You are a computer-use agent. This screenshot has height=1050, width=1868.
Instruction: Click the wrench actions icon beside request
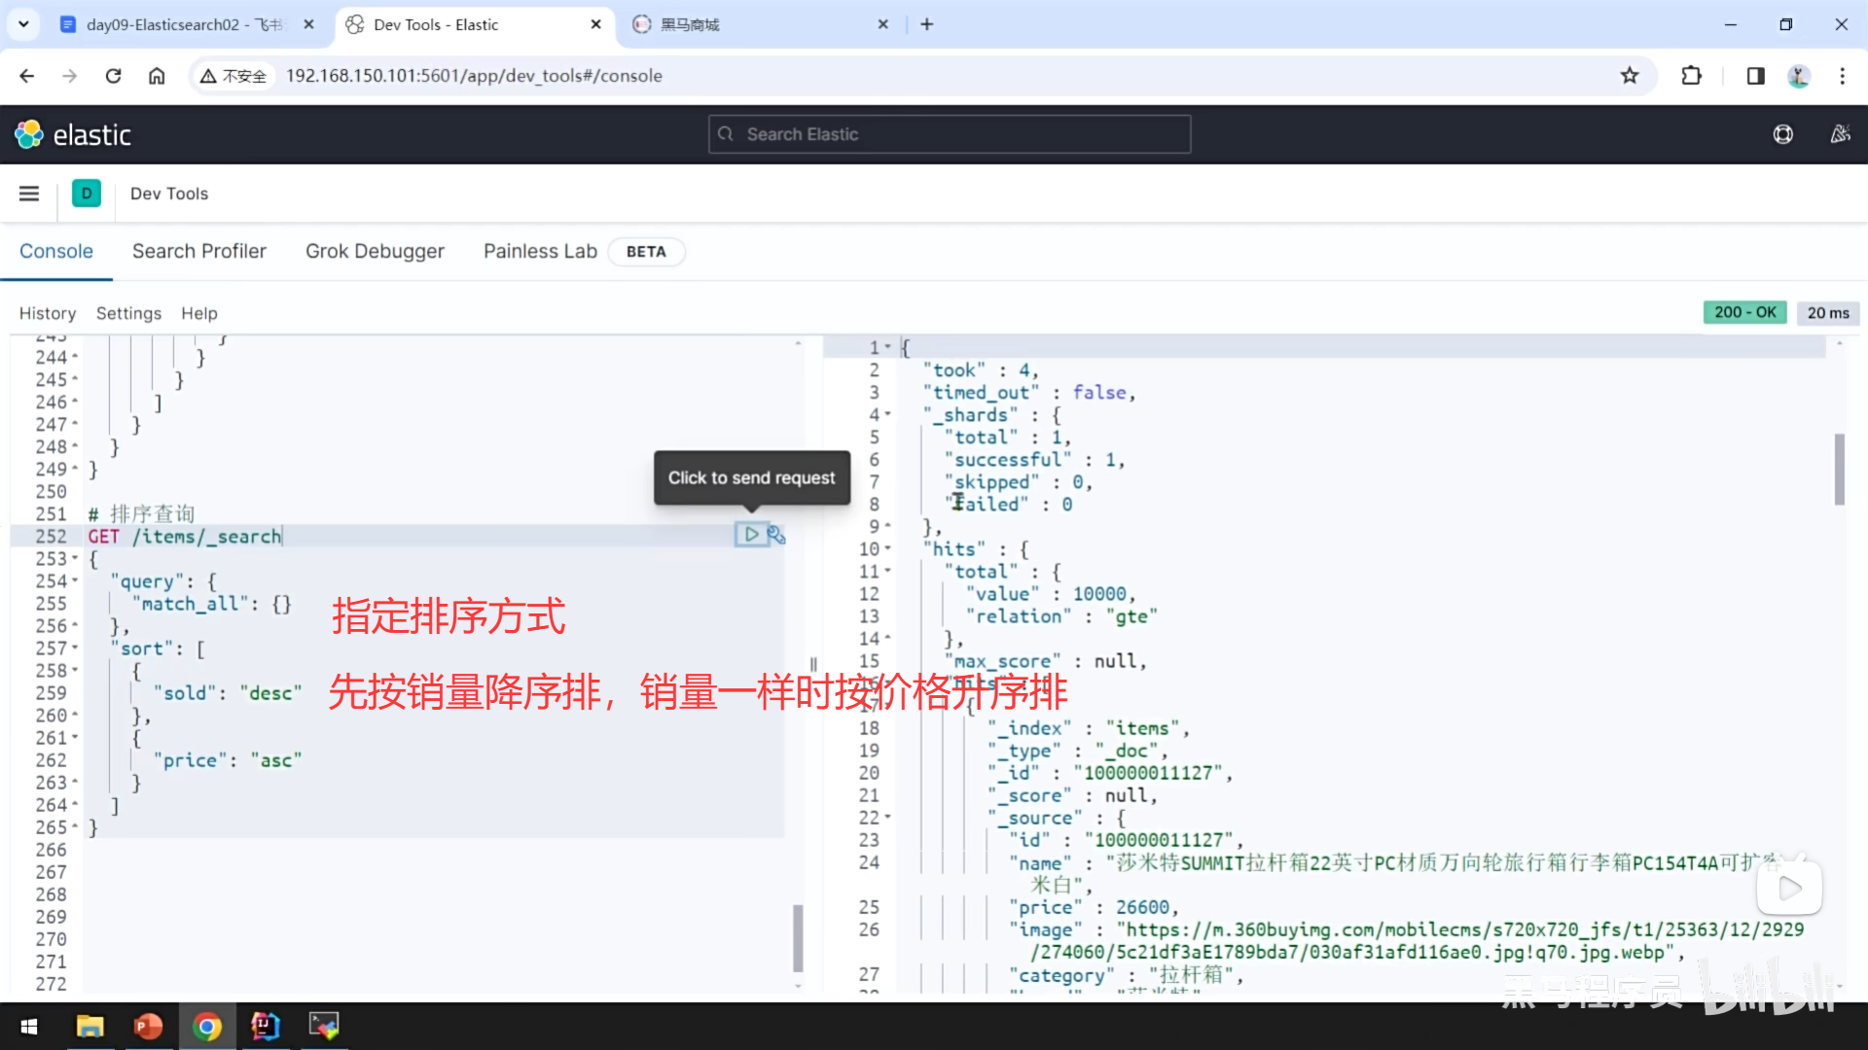[x=776, y=535]
